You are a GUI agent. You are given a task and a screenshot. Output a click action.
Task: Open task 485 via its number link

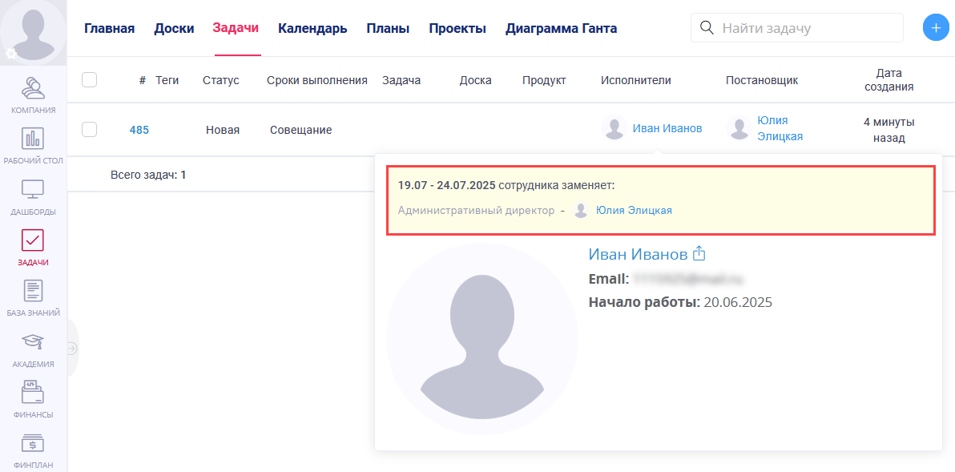point(139,129)
